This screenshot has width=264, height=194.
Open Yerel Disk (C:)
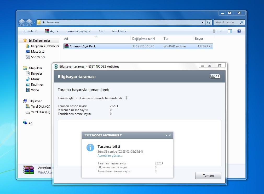click(41, 107)
